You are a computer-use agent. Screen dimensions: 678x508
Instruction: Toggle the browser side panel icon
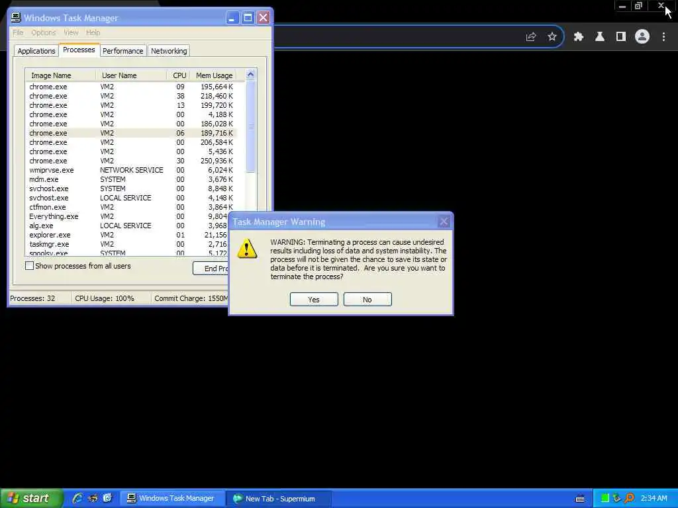[620, 37]
